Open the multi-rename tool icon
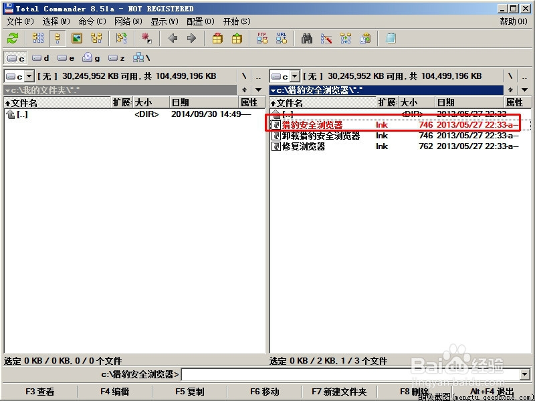Viewport: 535px width, 401px height. (326, 38)
